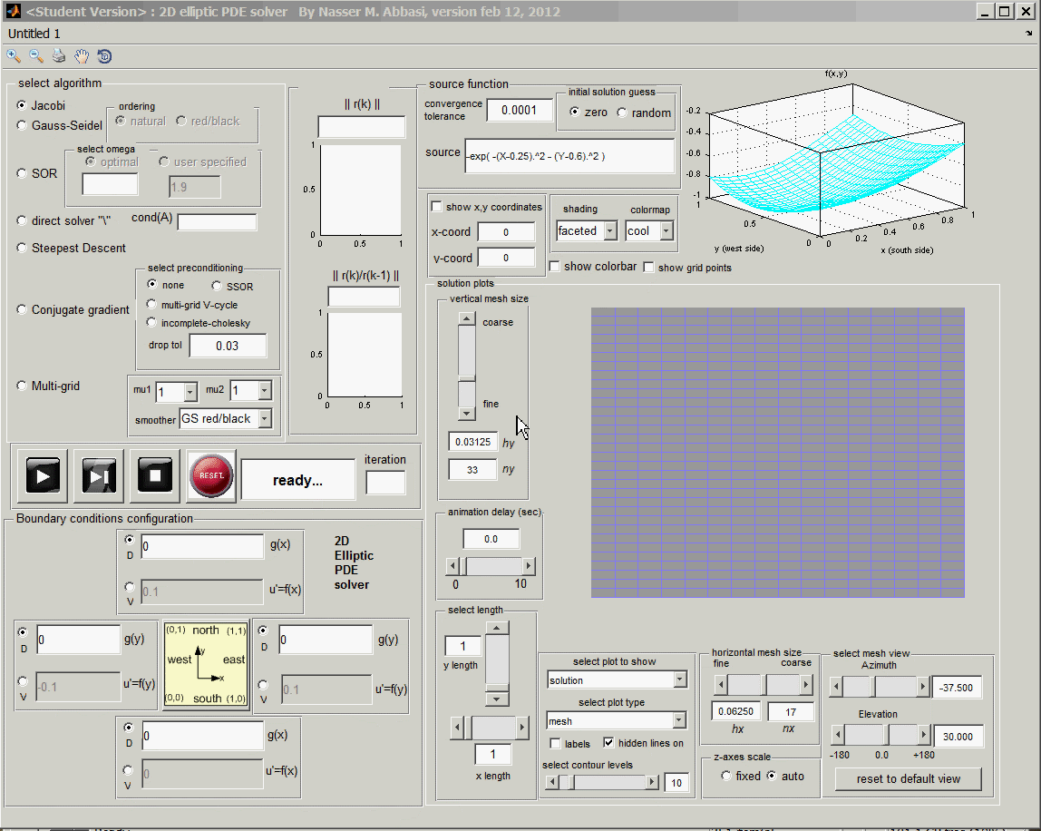Click the convergence tolerance input field
This screenshot has width=1041, height=831.
(x=519, y=111)
